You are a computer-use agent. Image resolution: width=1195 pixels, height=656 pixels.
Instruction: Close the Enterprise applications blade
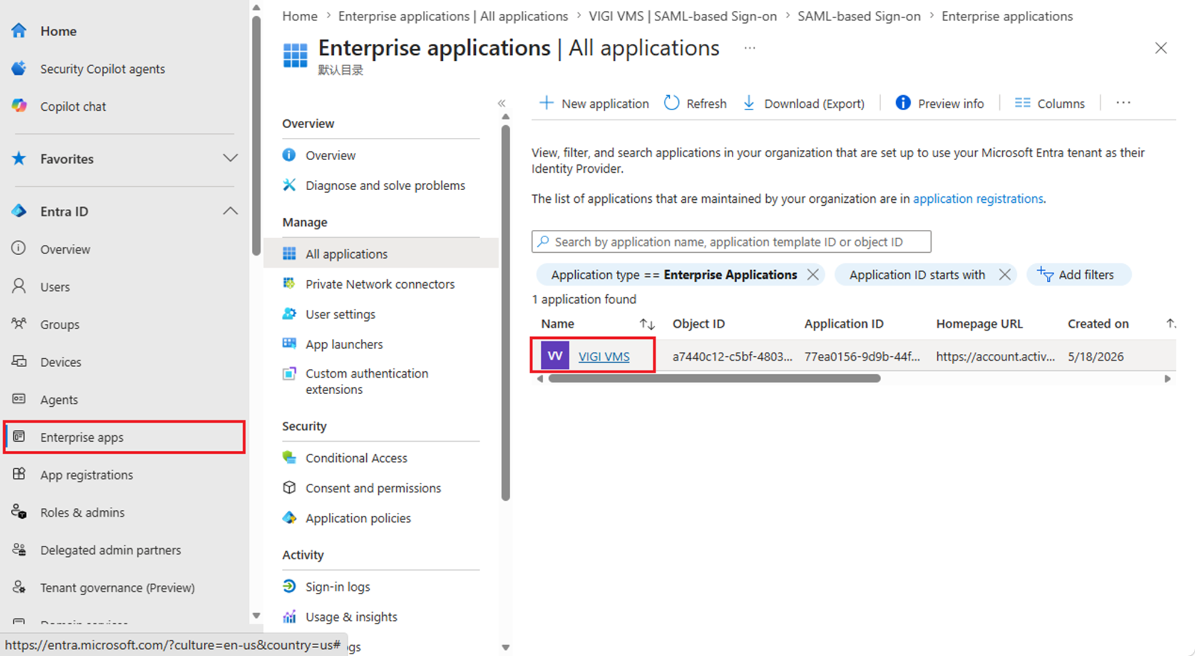[x=1161, y=48]
